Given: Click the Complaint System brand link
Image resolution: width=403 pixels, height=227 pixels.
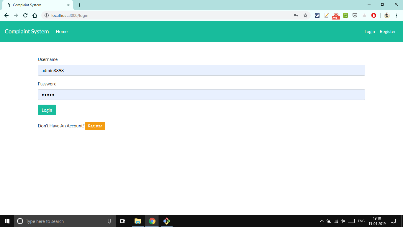Looking at the screenshot, I should point(27,31).
